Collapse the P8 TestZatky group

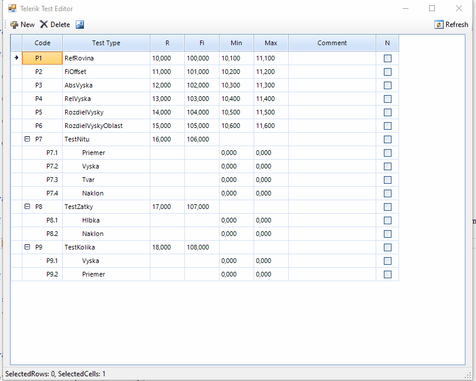pyautogui.click(x=27, y=207)
